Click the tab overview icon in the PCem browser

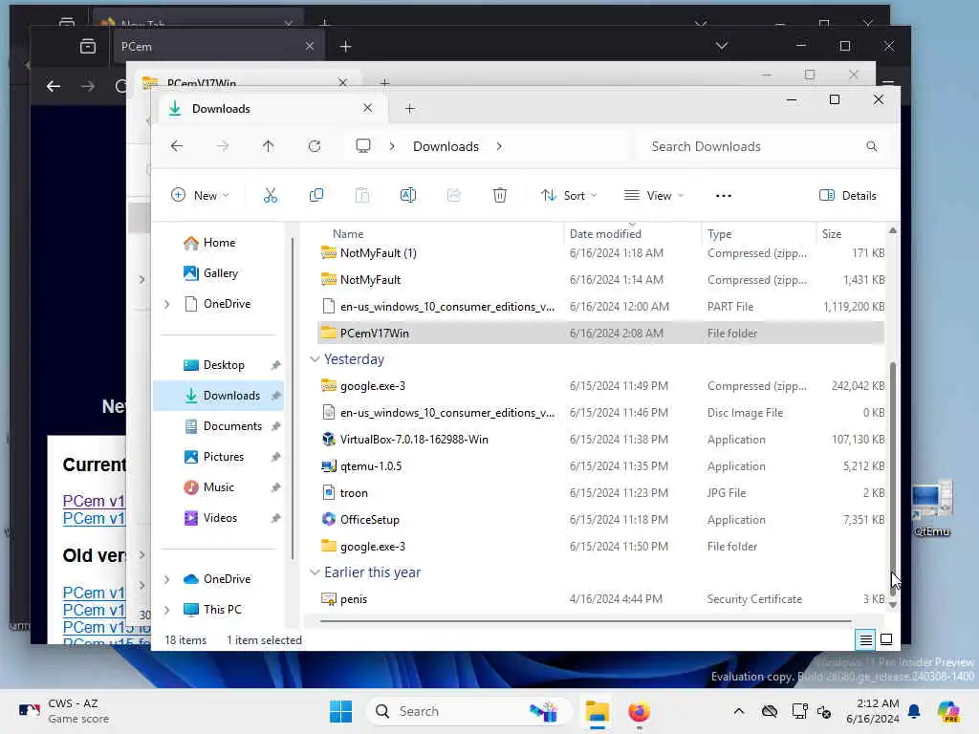[x=87, y=46]
